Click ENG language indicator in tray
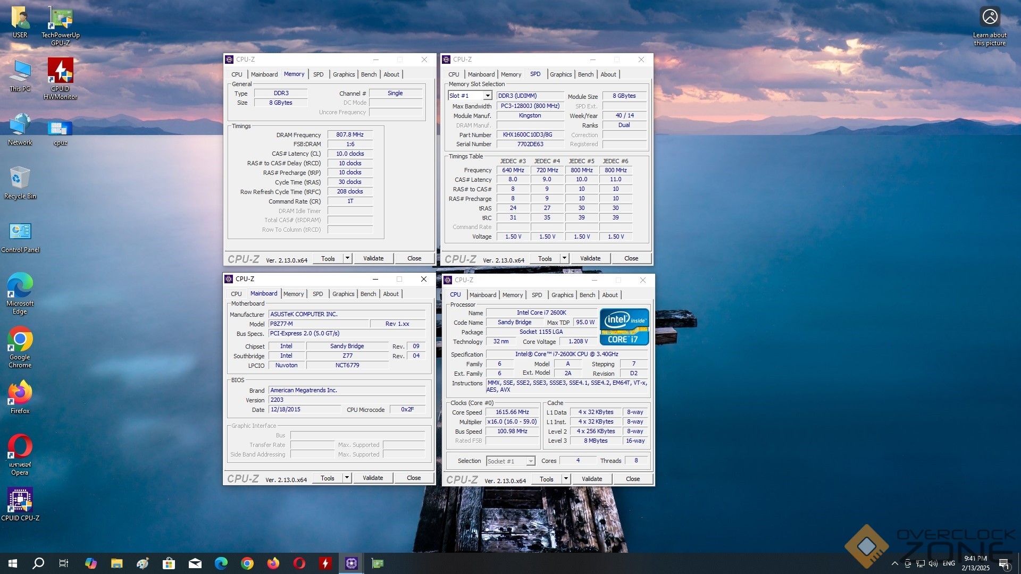The height and width of the screenshot is (574, 1021). 949,563
